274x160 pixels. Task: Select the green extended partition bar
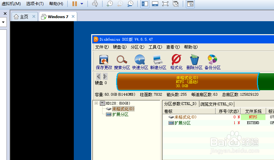(x=266, y=82)
